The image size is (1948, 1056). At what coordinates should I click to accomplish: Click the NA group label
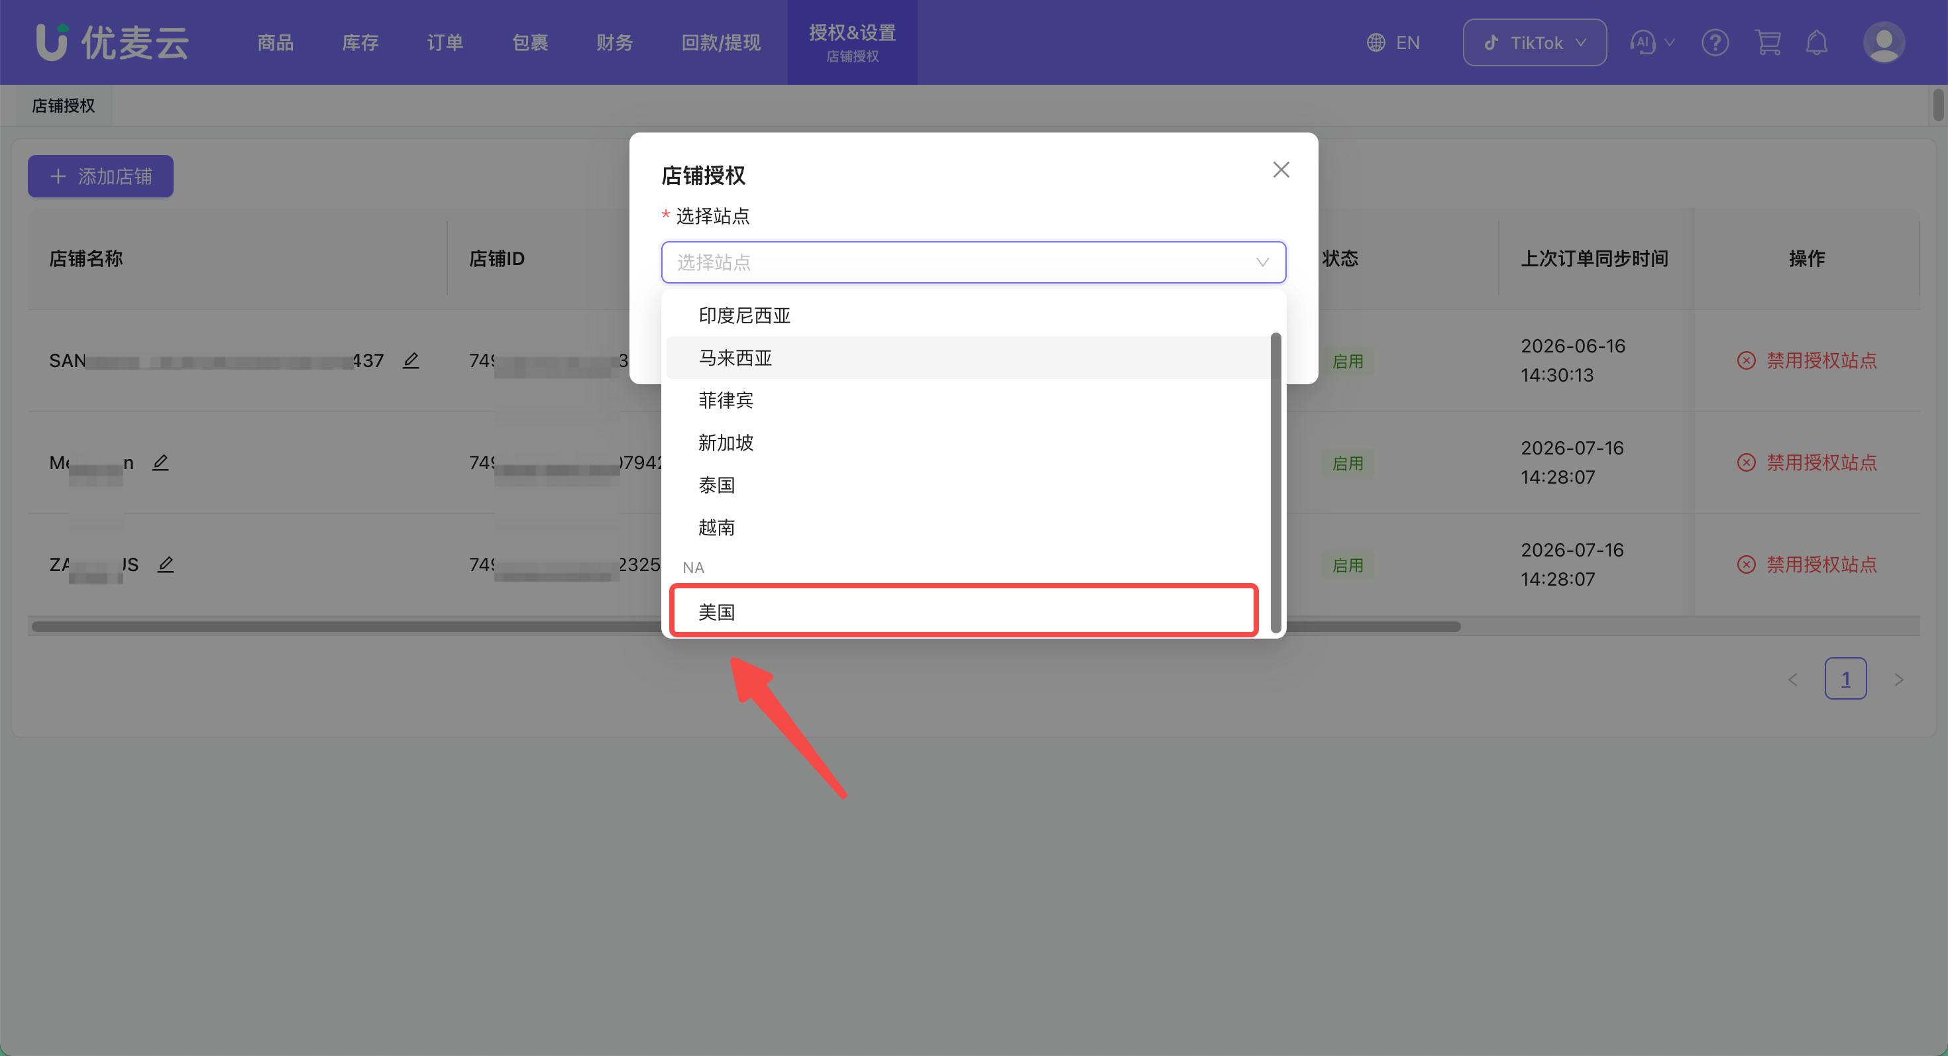point(694,568)
